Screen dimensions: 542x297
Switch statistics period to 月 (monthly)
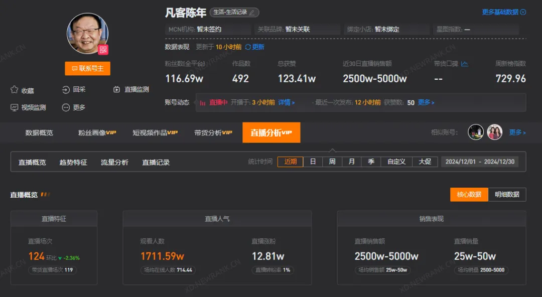tap(351, 162)
